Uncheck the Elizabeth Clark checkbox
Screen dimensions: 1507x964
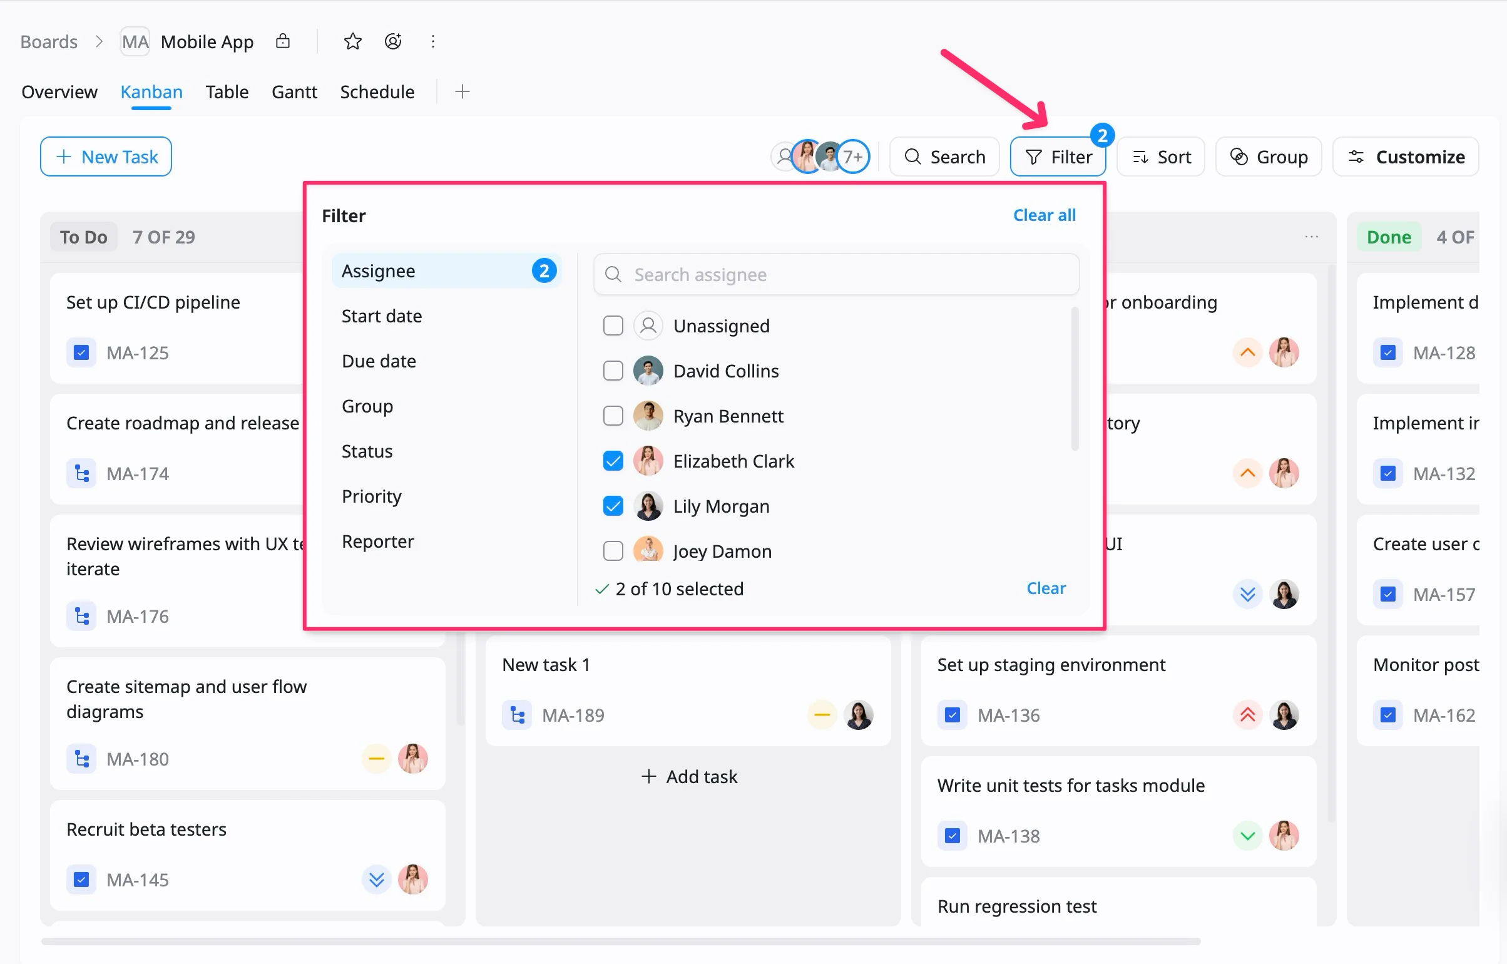click(x=613, y=461)
